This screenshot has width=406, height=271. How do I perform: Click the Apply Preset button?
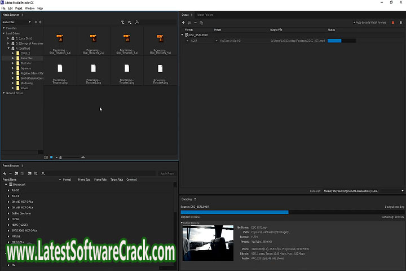(167, 173)
